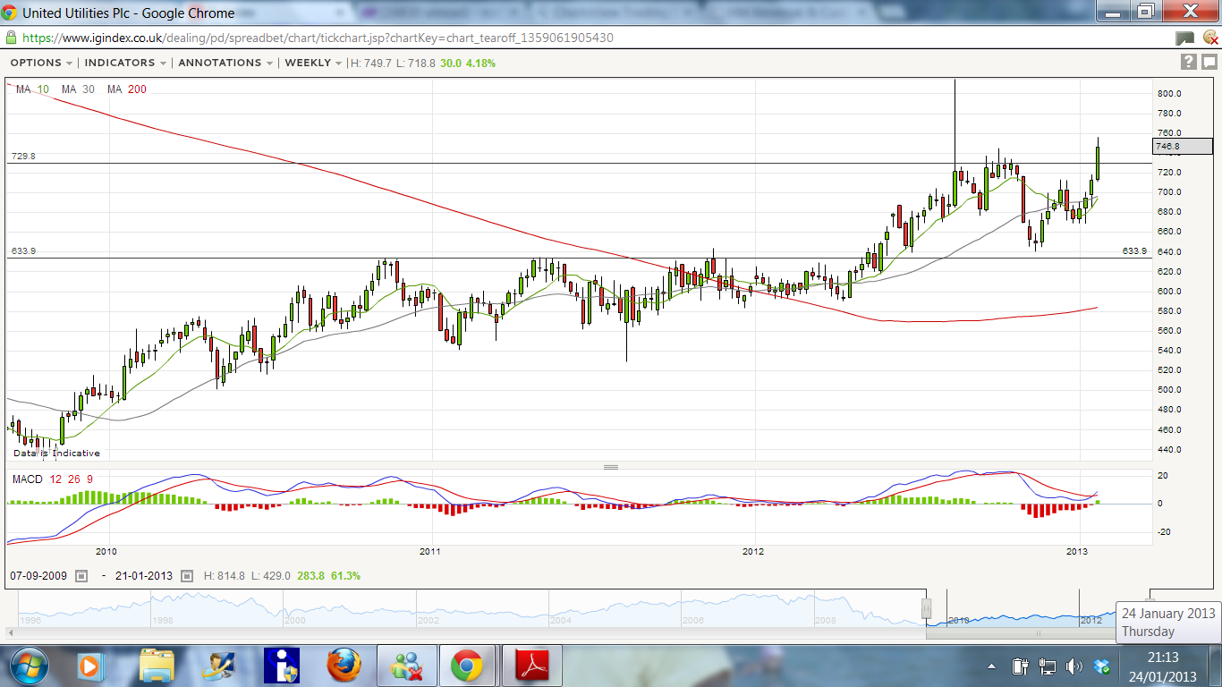Select the MA 200 indicator label
This screenshot has width=1222, height=687.
click(126, 89)
